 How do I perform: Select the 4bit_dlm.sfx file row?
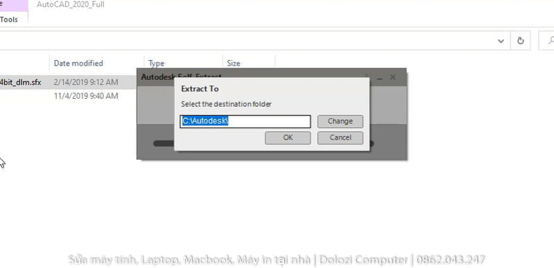point(68,82)
